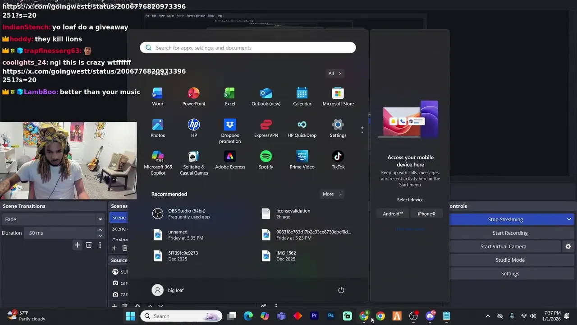
Task: Open the Fade transition dropdown
Action: pyautogui.click(x=53, y=219)
